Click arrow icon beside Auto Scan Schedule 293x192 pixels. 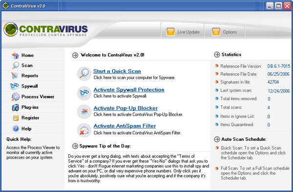[217, 139]
